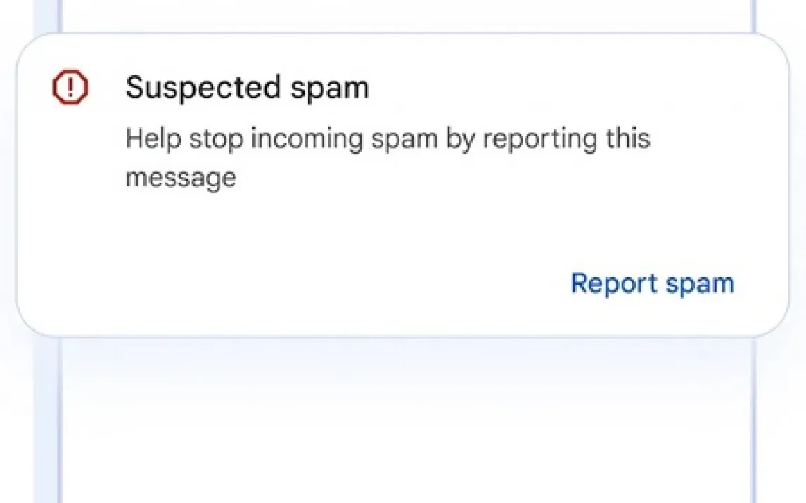Click the red suspected spam warning icon
Image resolution: width=806 pixels, height=503 pixels.
[x=70, y=88]
